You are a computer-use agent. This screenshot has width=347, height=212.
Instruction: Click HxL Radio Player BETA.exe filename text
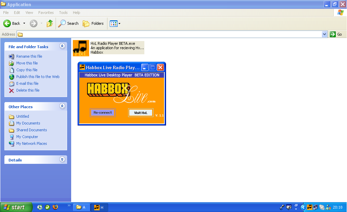tap(113, 43)
